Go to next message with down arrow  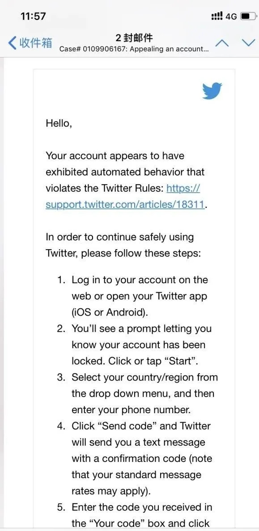tap(249, 43)
